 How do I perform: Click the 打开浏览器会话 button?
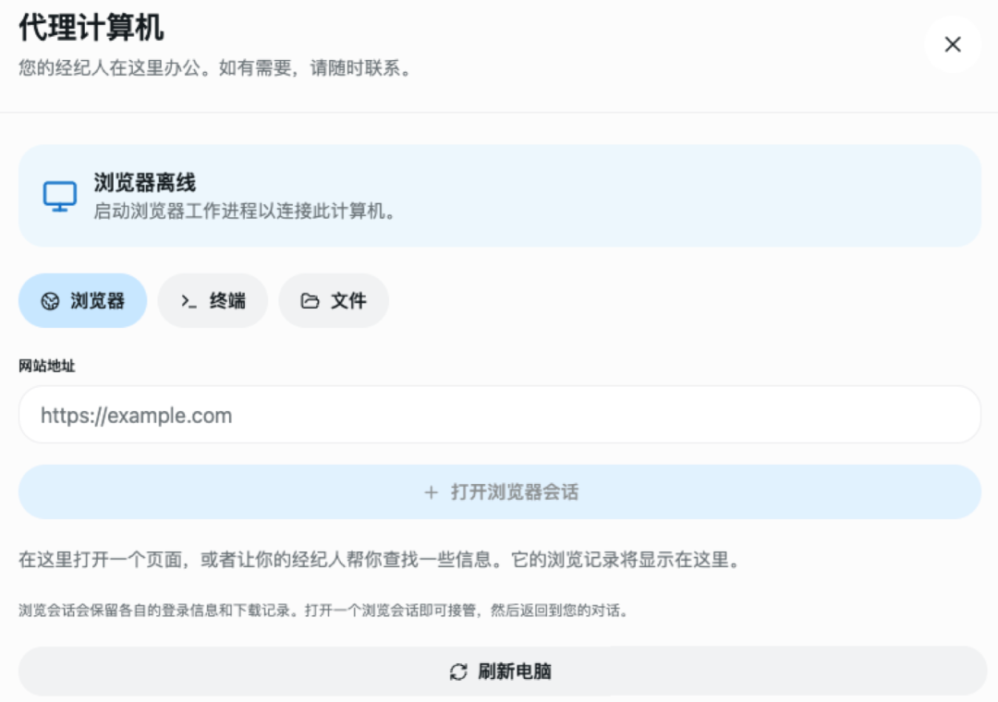[500, 492]
